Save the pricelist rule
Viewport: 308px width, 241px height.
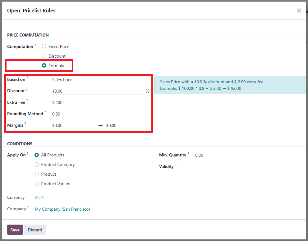click(15, 230)
